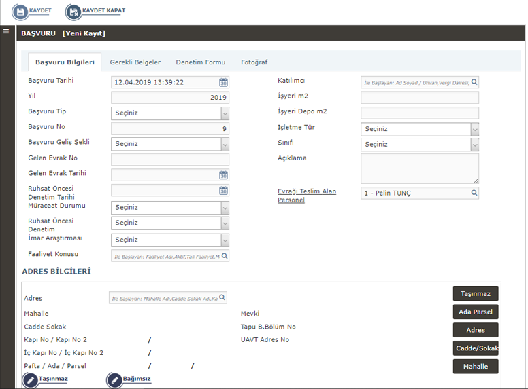Click the Evrağı Teslim Alan Personel link
The height and width of the screenshot is (389, 528).
[307, 196]
